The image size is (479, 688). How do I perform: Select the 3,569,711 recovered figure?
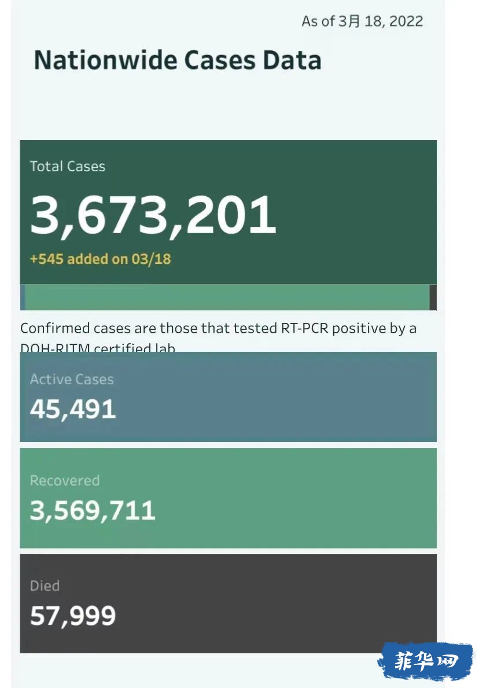(x=93, y=510)
